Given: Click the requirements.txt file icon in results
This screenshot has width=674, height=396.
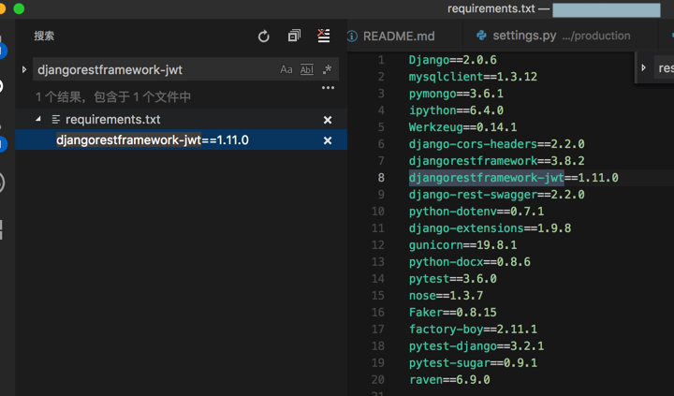Looking at the screenshot, I should [x=56, y=120].
